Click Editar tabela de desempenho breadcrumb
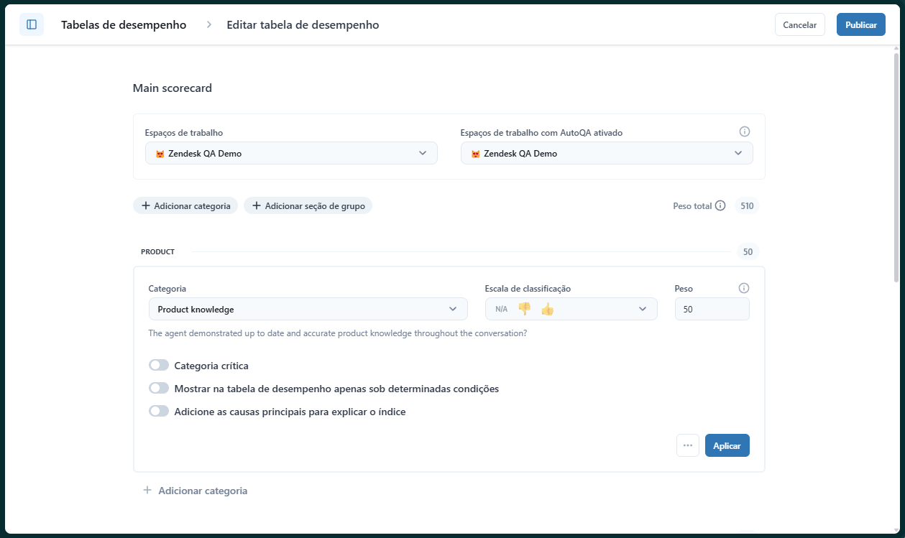The width and height of the screenshot is (905, 538). click(303, 24)
